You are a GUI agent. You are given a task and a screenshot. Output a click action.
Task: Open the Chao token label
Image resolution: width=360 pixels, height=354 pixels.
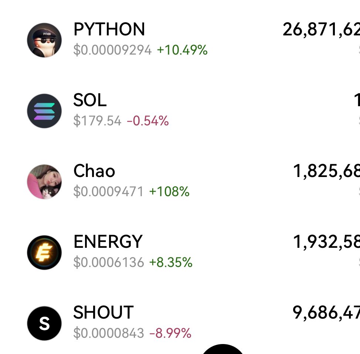(x=94, y=171)
